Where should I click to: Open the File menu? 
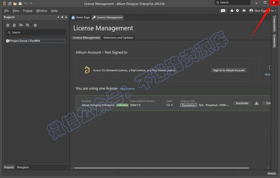click(6, 11)
